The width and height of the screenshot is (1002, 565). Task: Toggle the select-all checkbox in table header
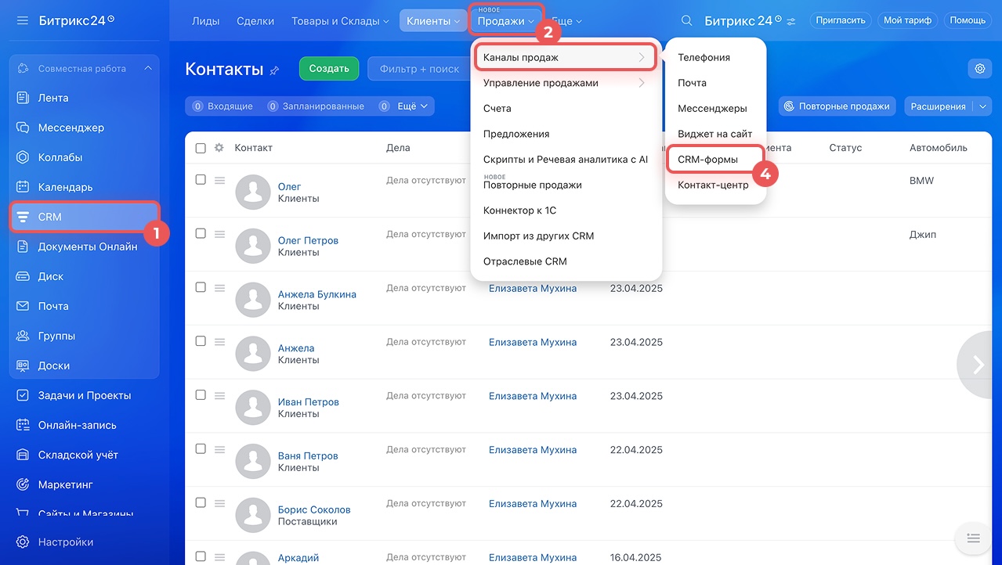(201, 148)
